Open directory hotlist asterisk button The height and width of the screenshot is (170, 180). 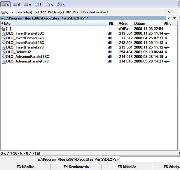tap(169, 18)
